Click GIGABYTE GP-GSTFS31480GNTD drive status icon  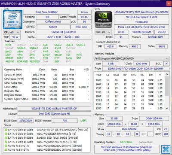(6, 130)
